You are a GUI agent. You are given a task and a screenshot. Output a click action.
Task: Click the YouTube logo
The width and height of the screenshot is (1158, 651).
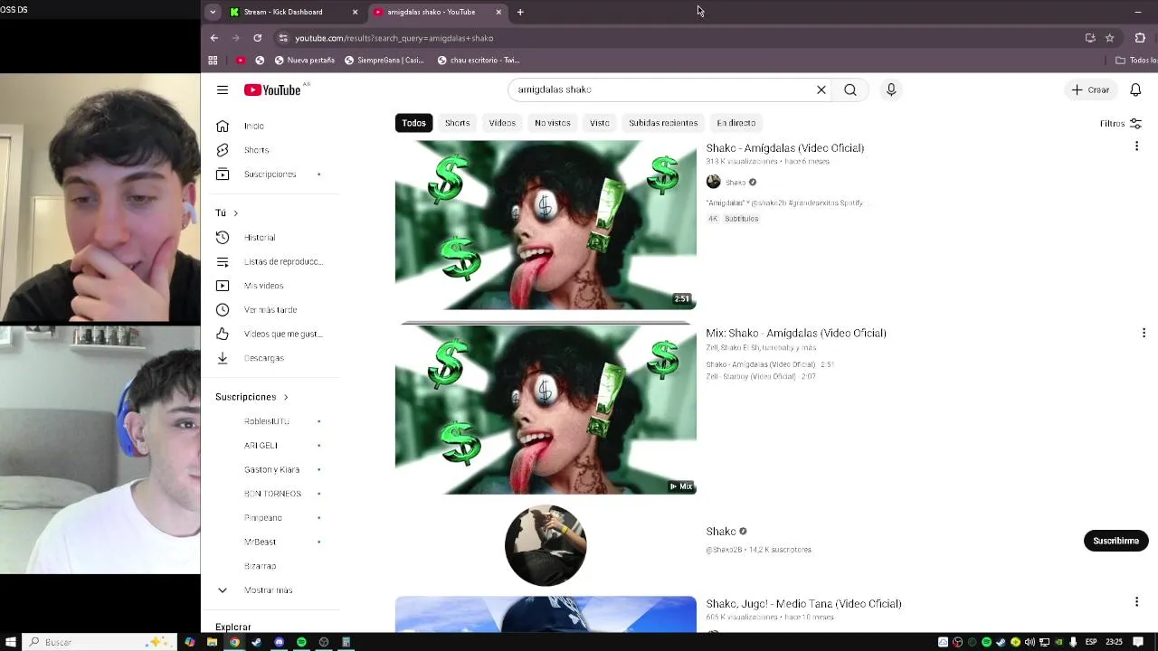coord(272,90)
